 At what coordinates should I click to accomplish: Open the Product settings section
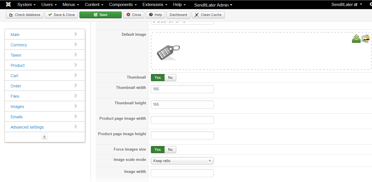(x=45, y=65)
